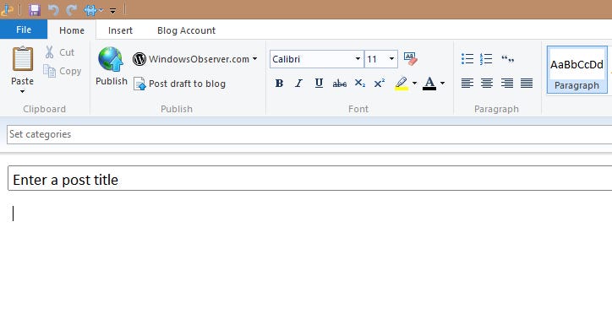Viewport: 612px width, 330px height.
Task: Click the bulleted list icon
Action: point(467,59)
